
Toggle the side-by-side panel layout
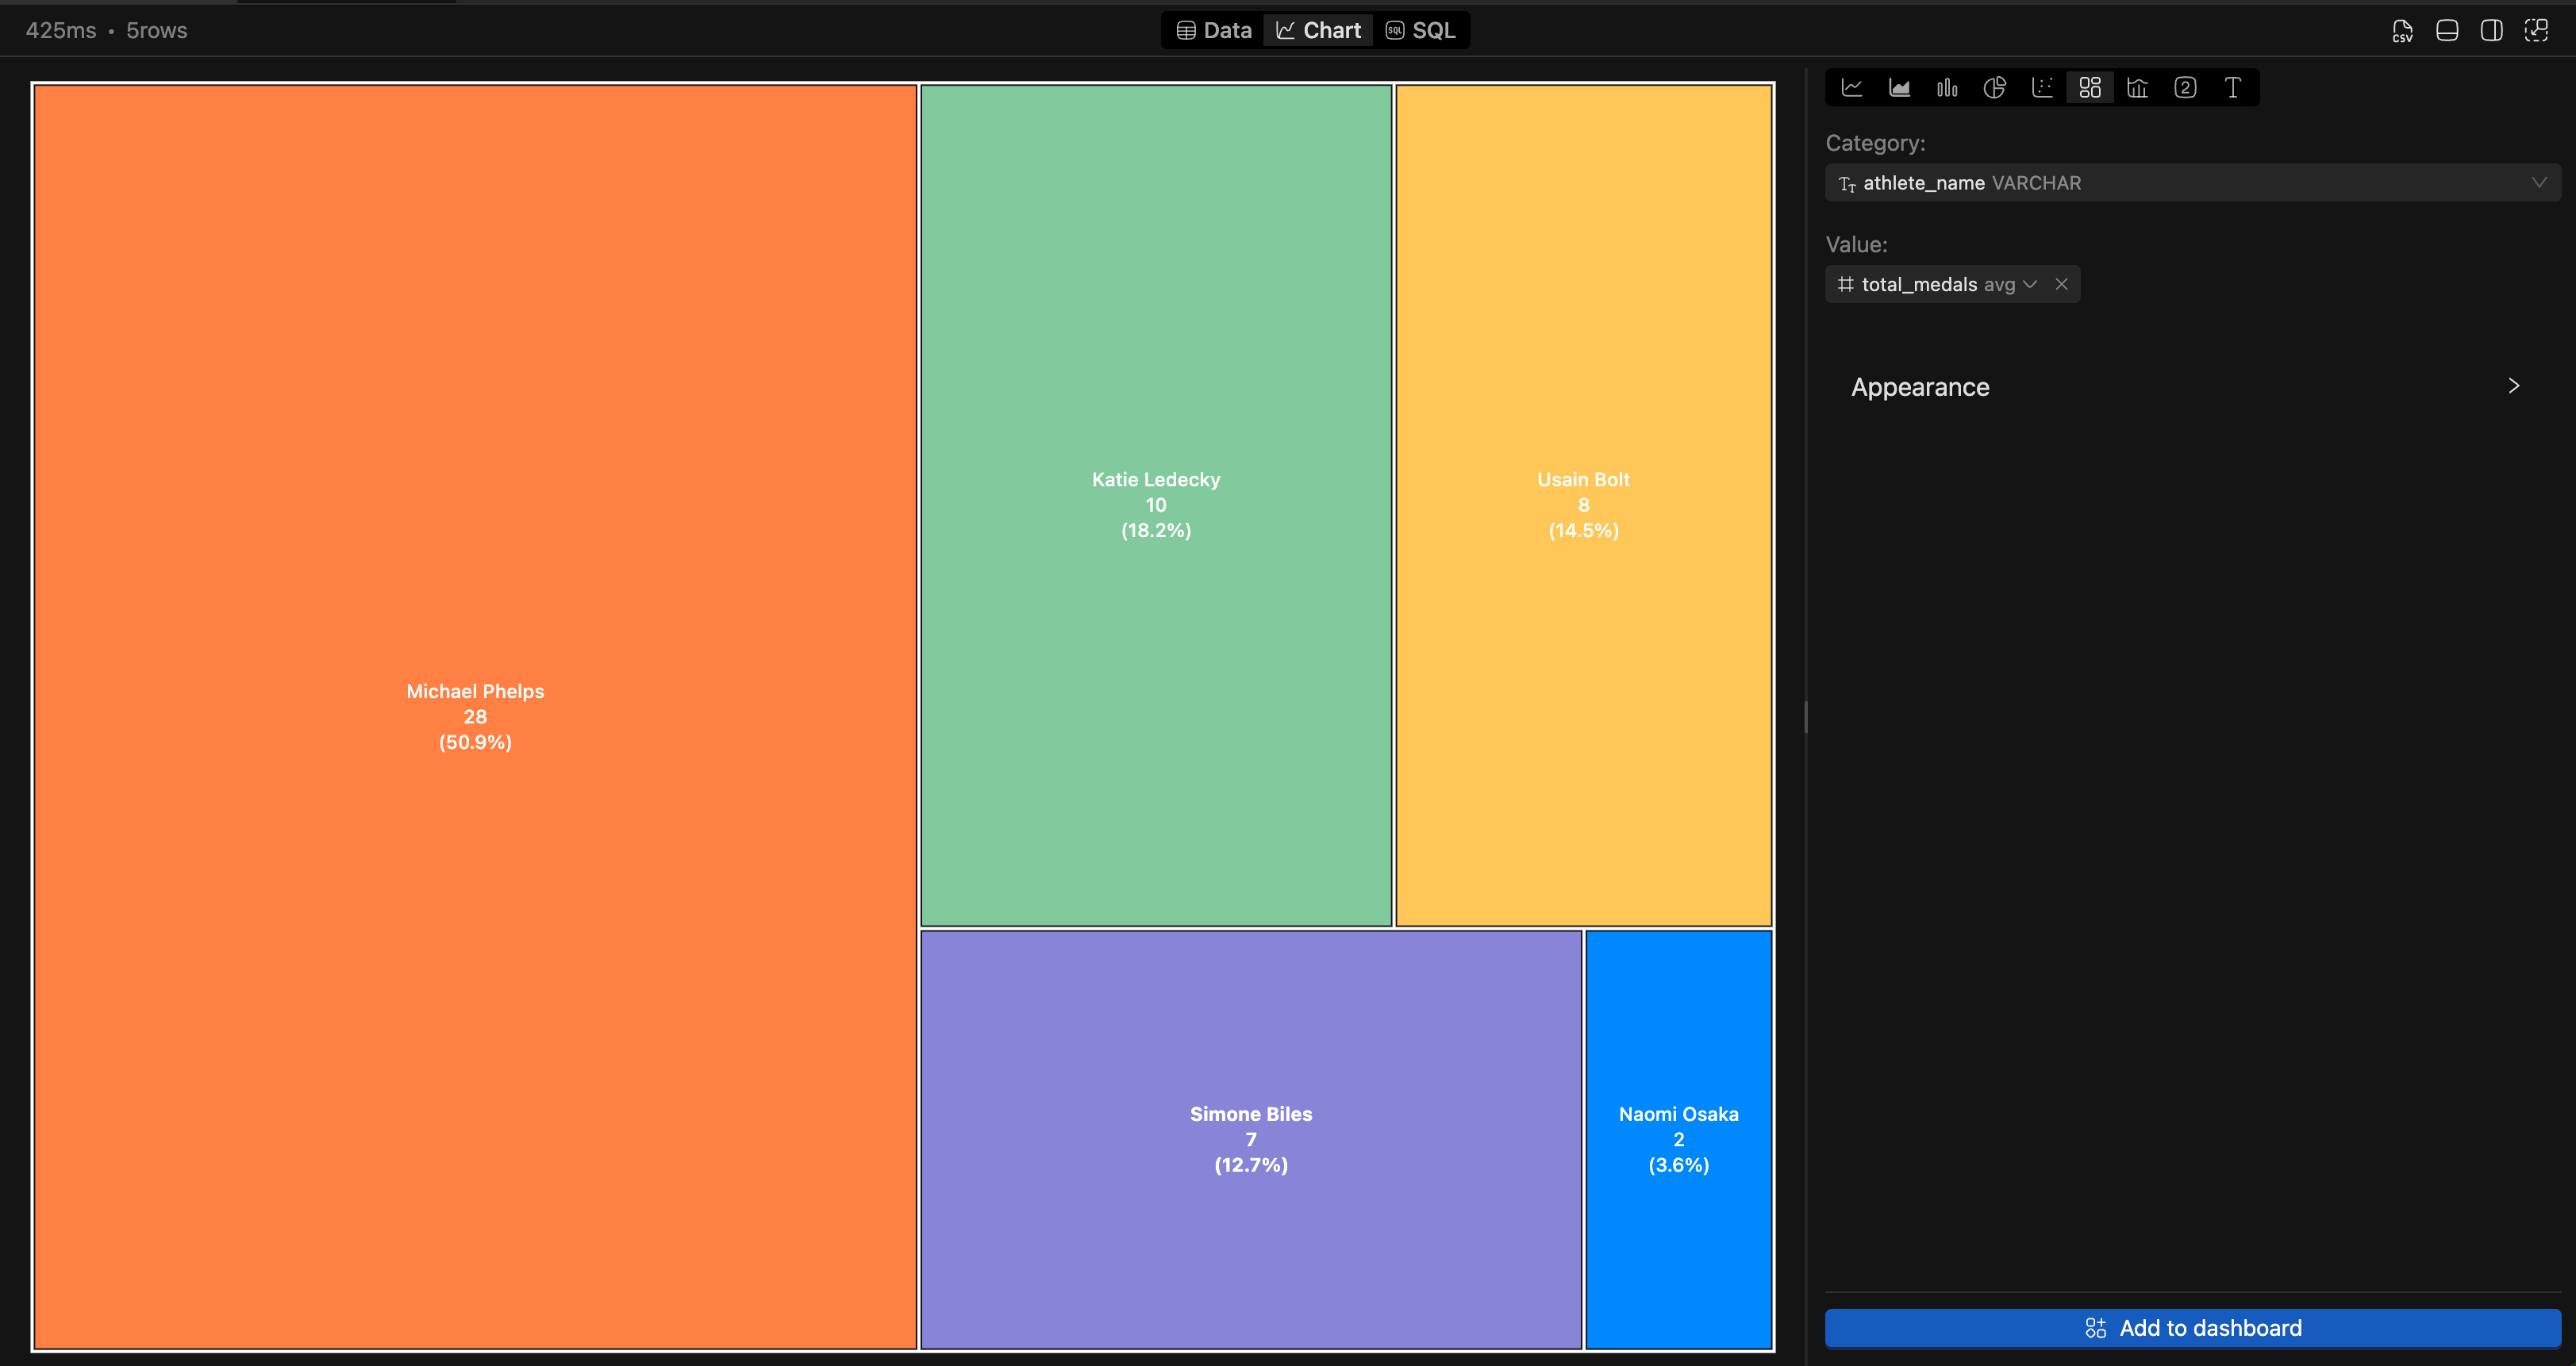click(x=2491, y=30)
